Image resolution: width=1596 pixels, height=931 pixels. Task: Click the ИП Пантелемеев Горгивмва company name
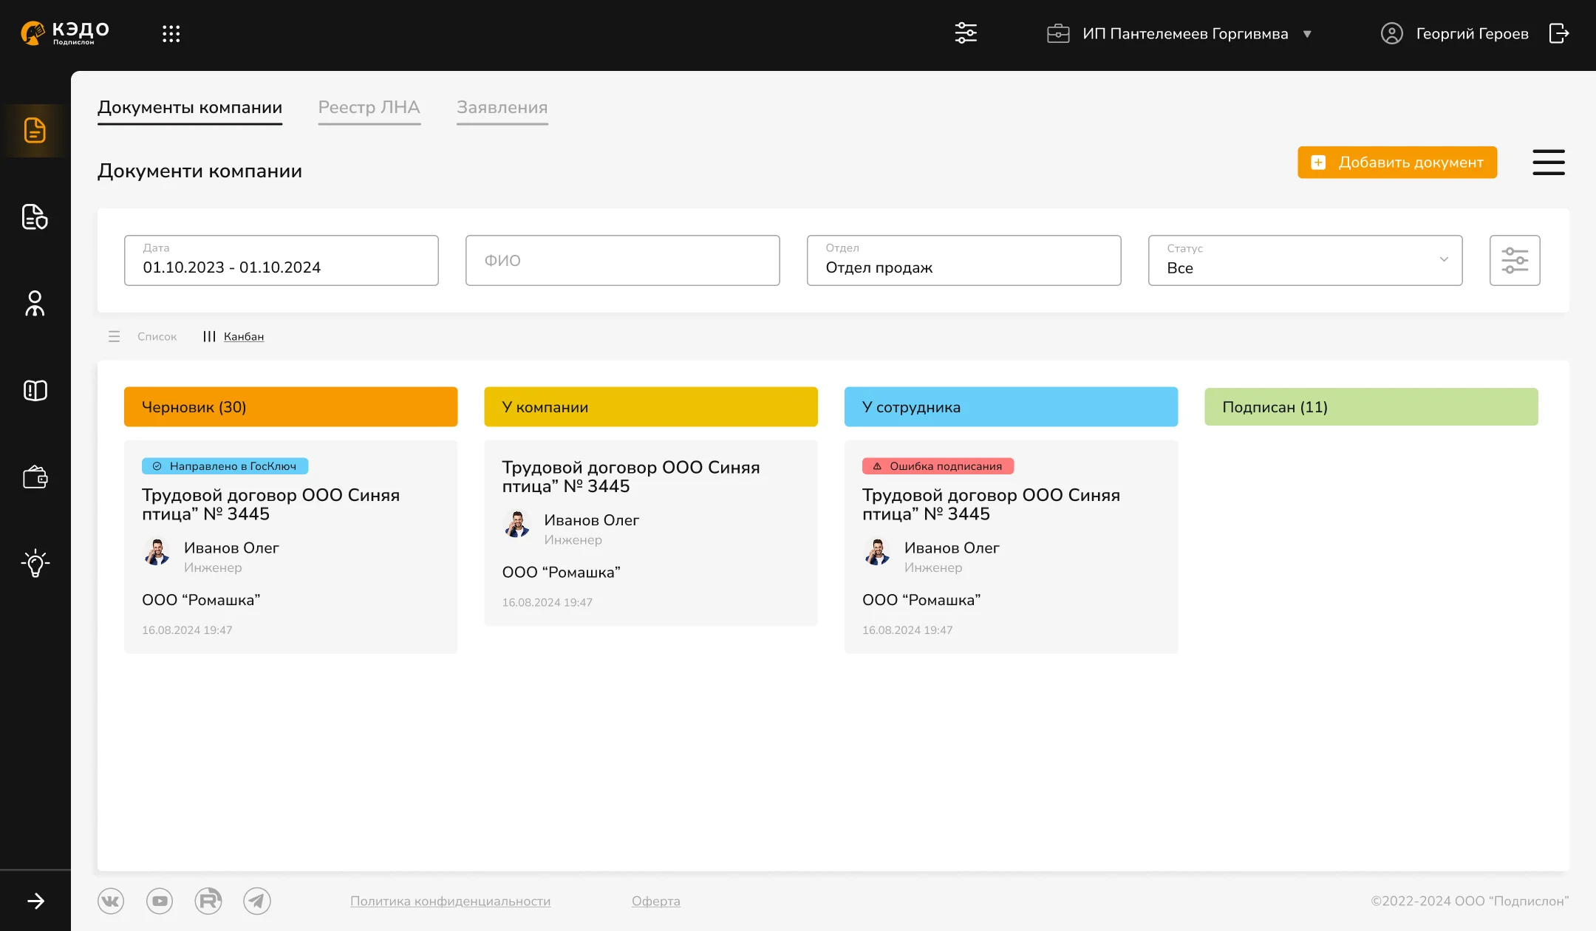tap(1185, 34)
